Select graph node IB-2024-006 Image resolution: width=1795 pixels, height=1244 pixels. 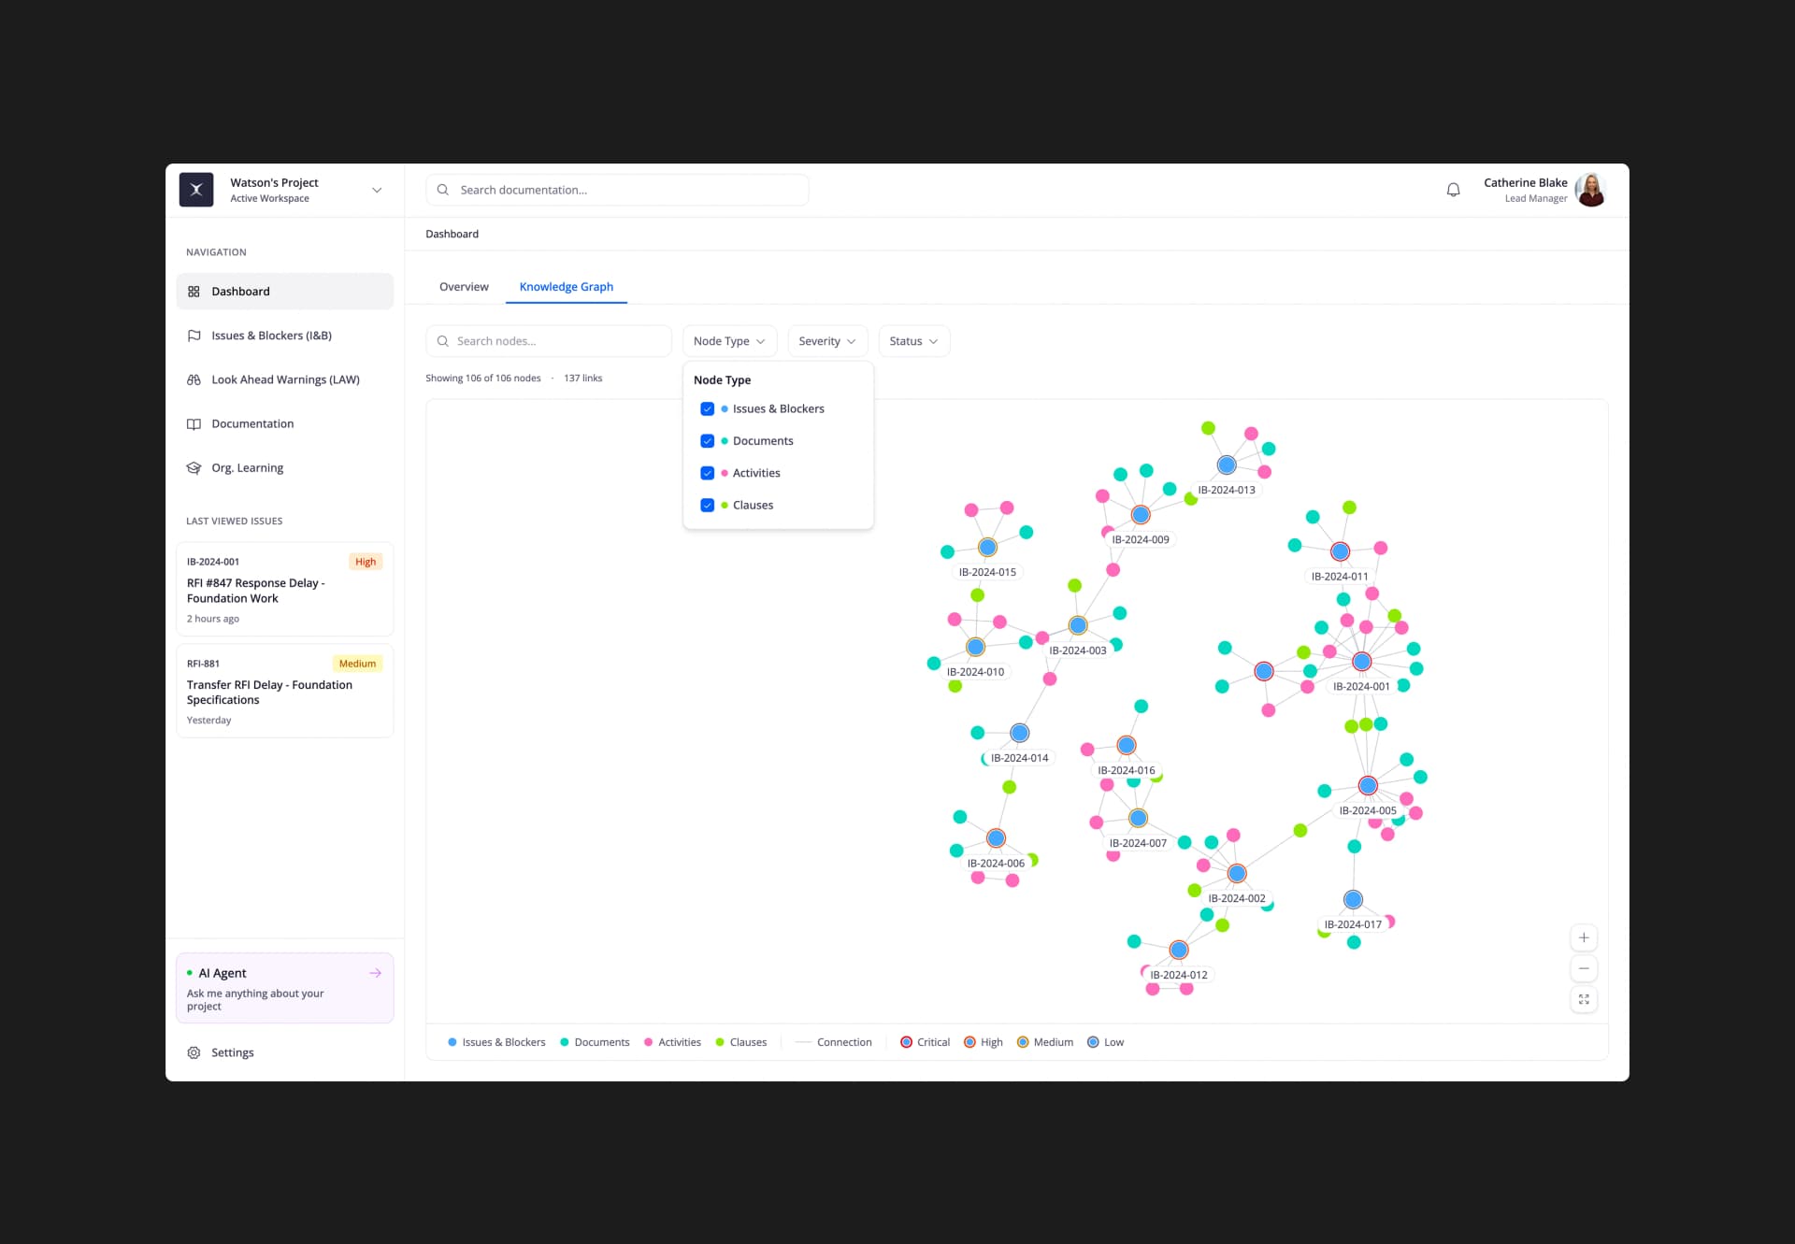(996, 838)
